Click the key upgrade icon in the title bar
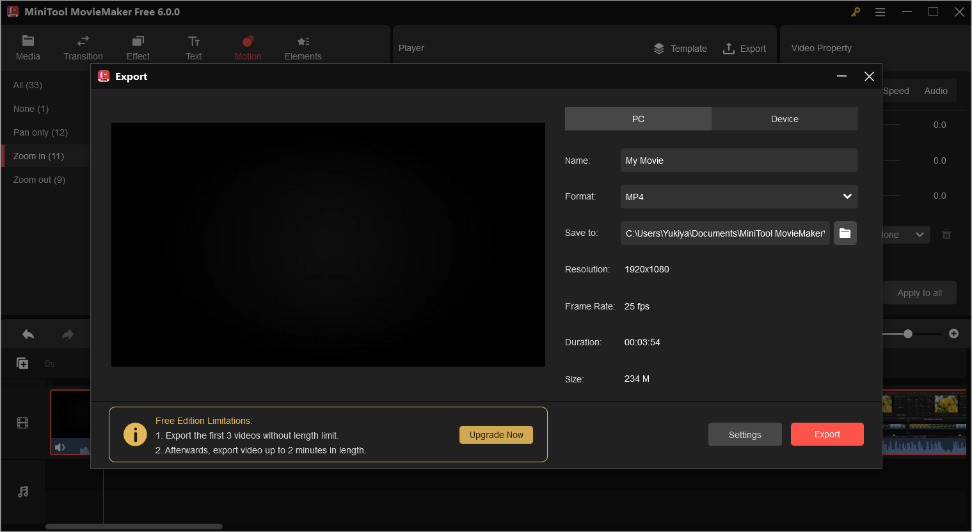Image resolution: width=972 pixels, height=532 pixels. pos(856,12)
